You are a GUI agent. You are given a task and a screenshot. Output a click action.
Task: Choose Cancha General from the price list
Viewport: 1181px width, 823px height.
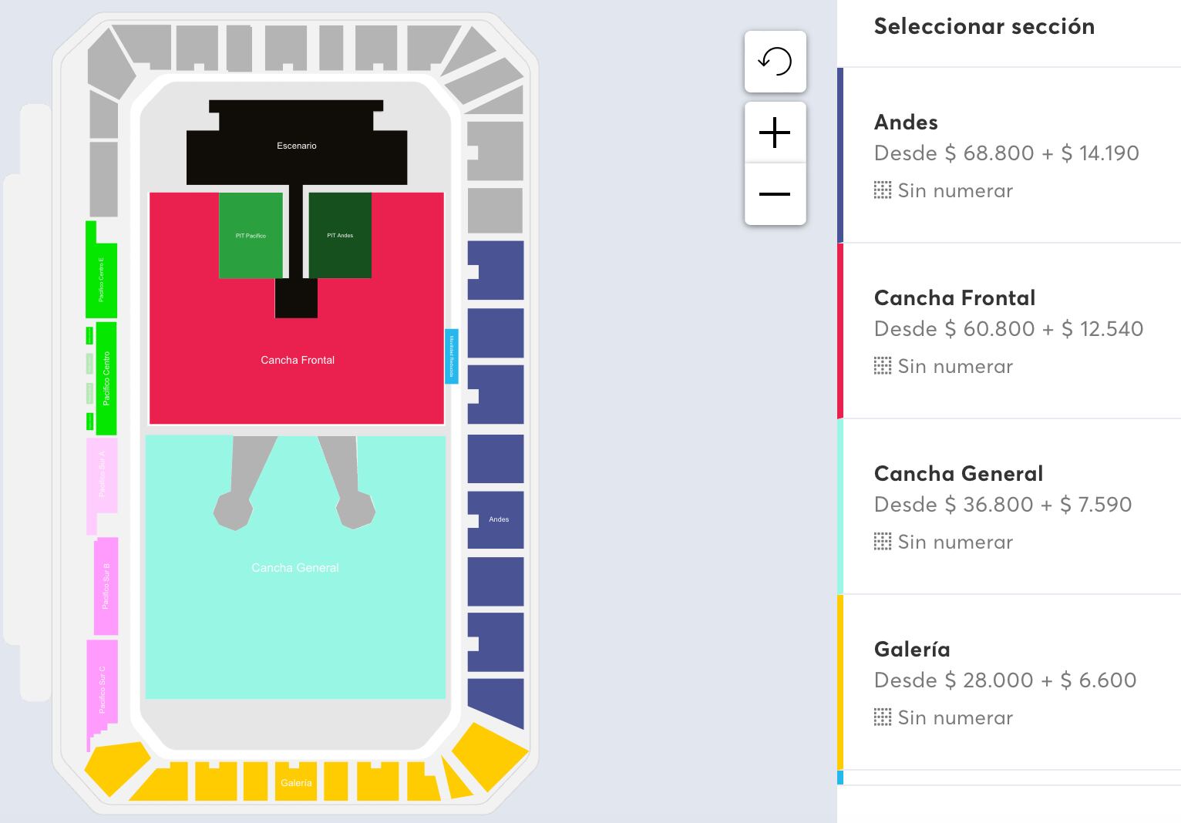click(1002, 506)
